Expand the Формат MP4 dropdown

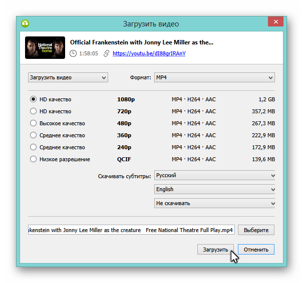click(x=214, y=77)
